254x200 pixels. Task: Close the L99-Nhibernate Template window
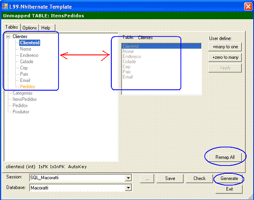[248, 7]
